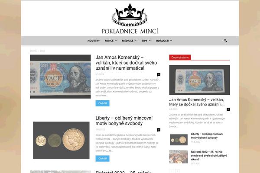
Task: Open the sidebar Sběratel 2022 article link
Action: point(209,156)
